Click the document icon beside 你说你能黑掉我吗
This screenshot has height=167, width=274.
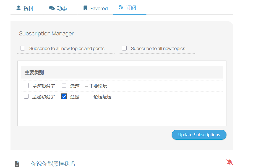click(17, 164)
